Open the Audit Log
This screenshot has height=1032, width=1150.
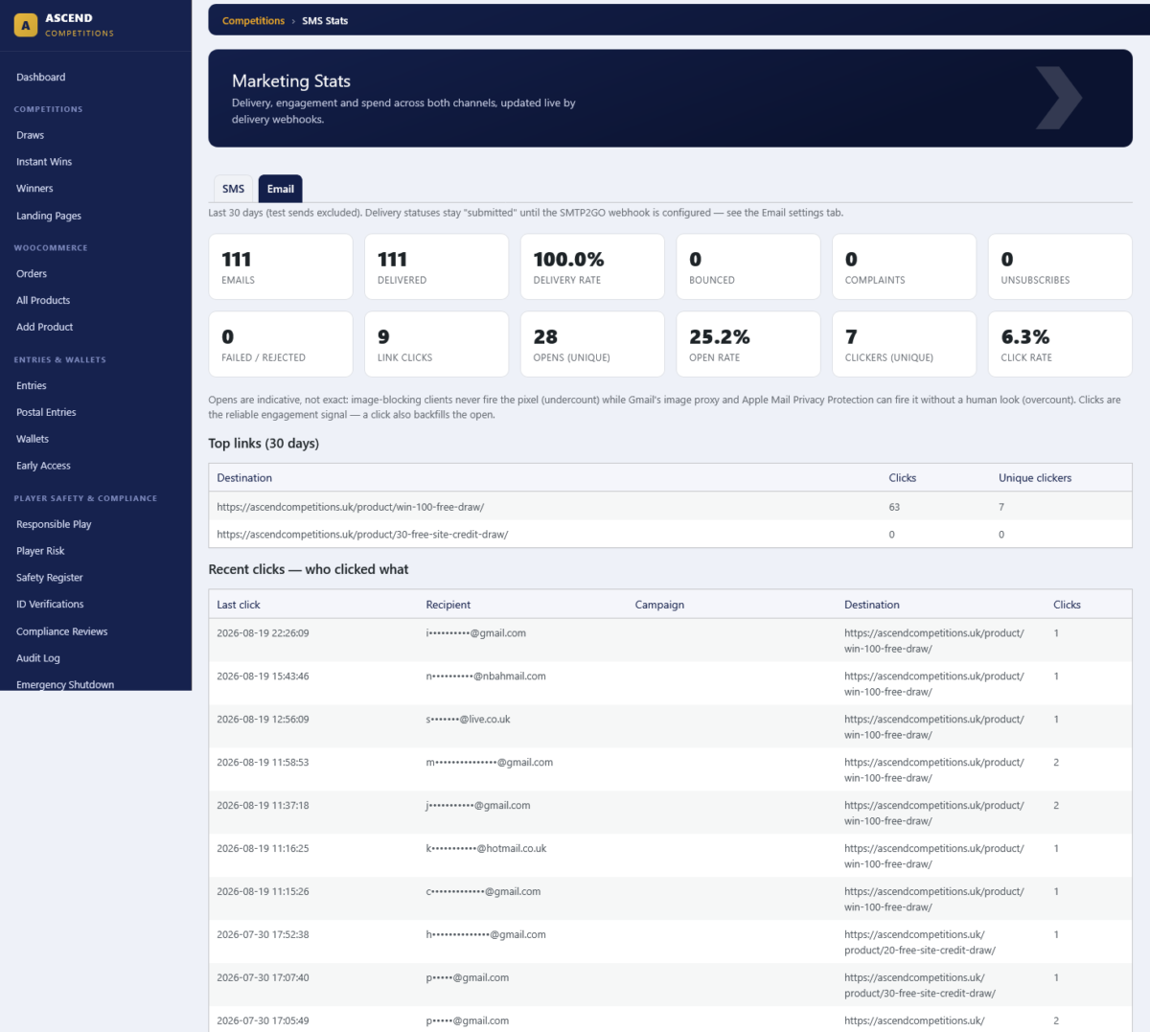pos(38,659)
